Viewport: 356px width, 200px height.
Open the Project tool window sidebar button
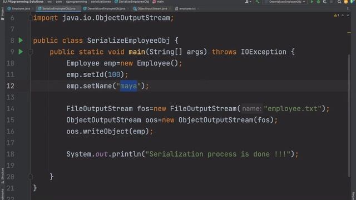pyautogui.click(x=2, y=13)
